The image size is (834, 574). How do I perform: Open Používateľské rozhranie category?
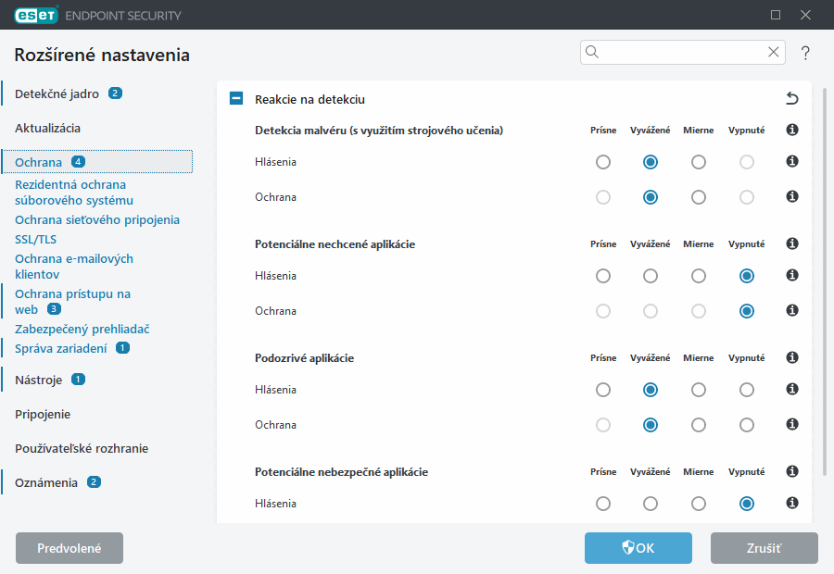tap(82, 449)
